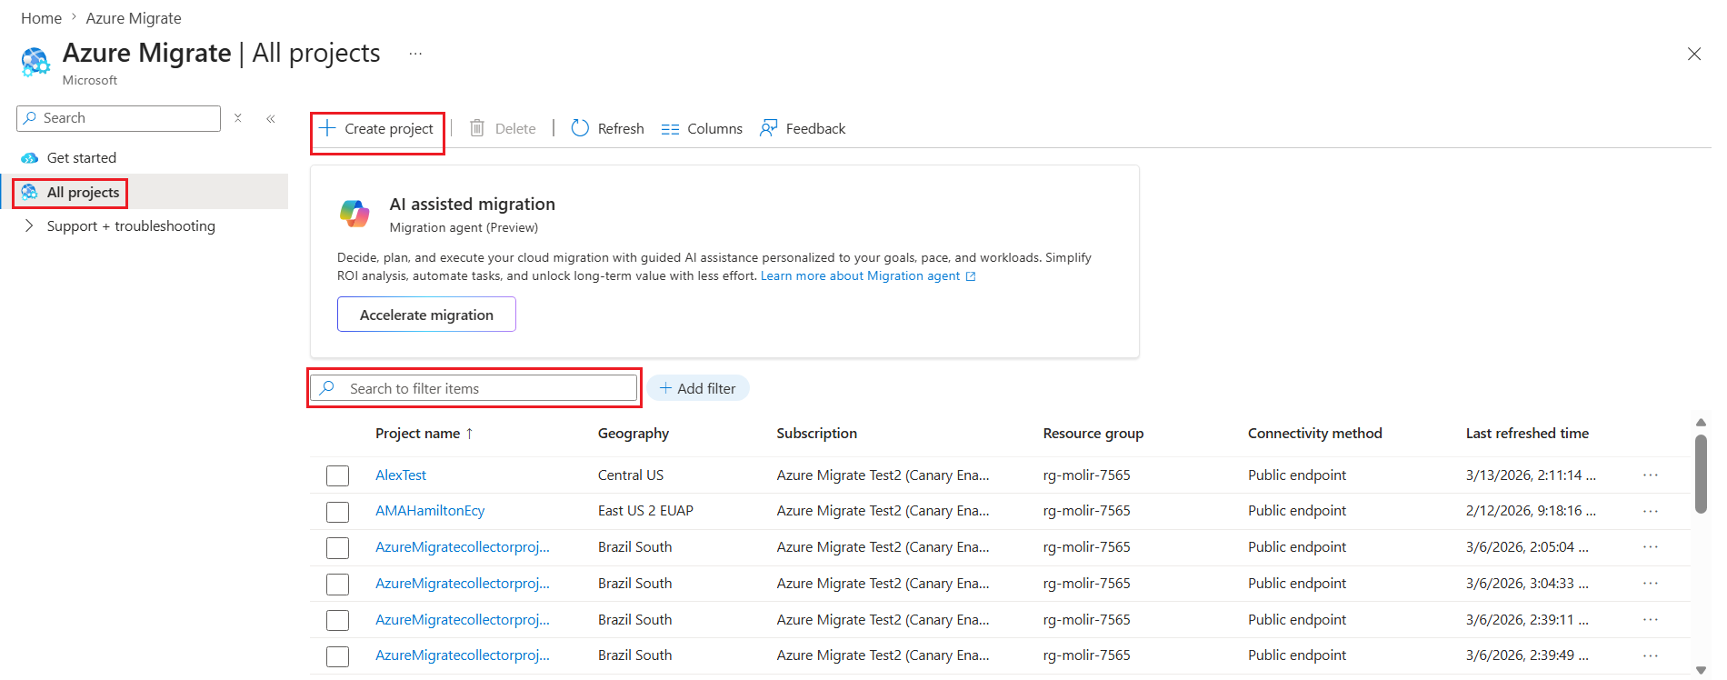Viewport: 1727px width, 680px height.
Task: Sort by the Resource group column header
Action: (1093, 434)
